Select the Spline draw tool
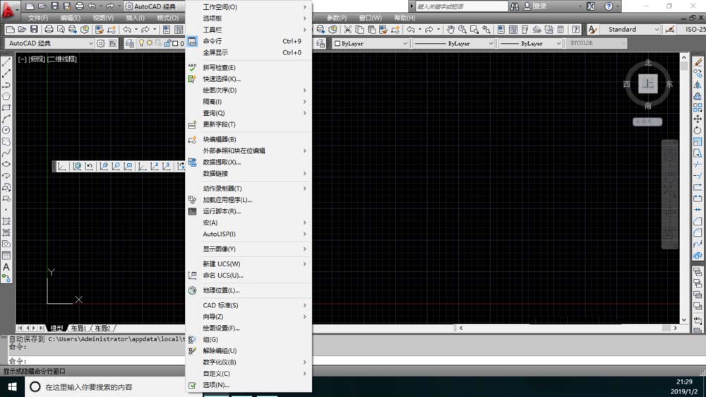Screen dimensions: 706x397 [6, 153]
